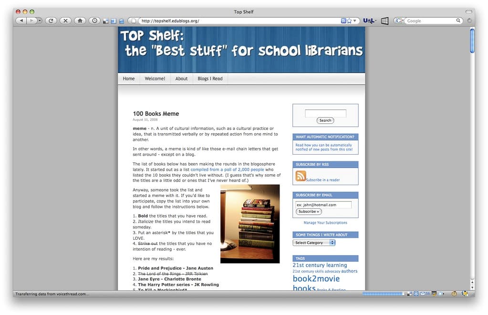Click the email subscription input field
The image size is (488, 315).
(x=323, y=205)
